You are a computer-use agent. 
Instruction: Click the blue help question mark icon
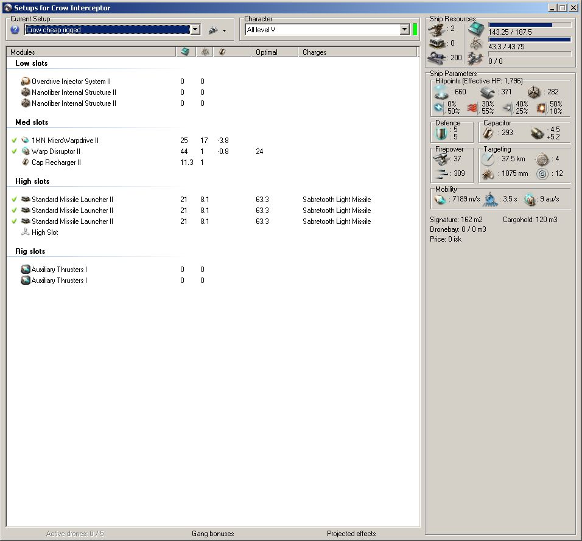[15, 30]
